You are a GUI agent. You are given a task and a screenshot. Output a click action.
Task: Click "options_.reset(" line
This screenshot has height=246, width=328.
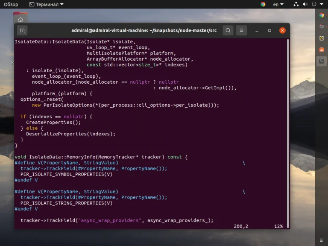point(42,100)
